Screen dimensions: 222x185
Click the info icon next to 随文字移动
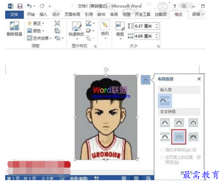(x=195, y=150)
